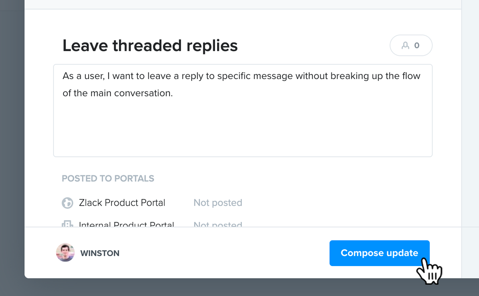Click the Internal Product Portal building icon
The width and height of the screenshot is (479, 296).
(x=67, y=224)
